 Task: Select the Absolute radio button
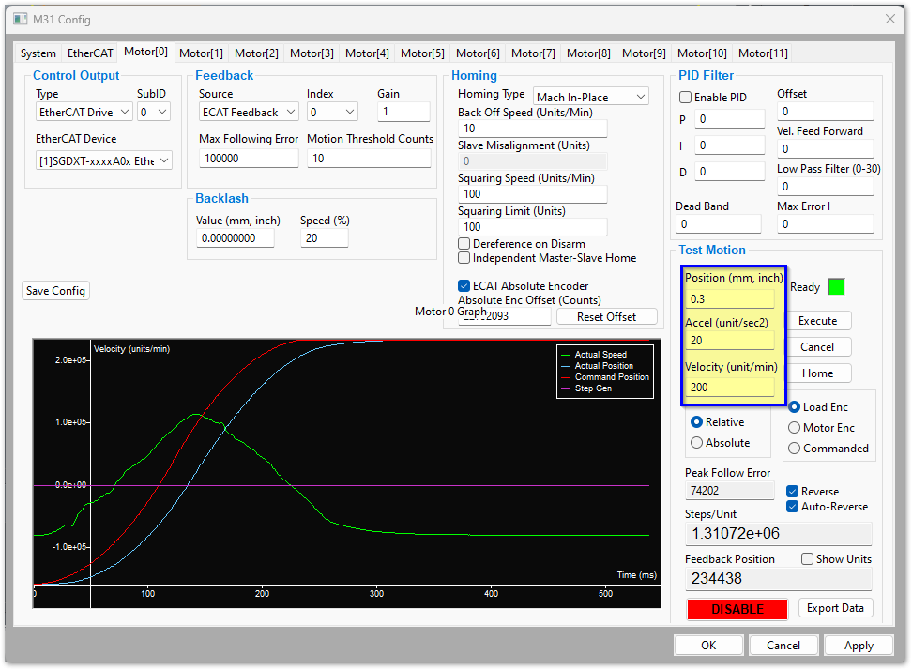point(696,443)
